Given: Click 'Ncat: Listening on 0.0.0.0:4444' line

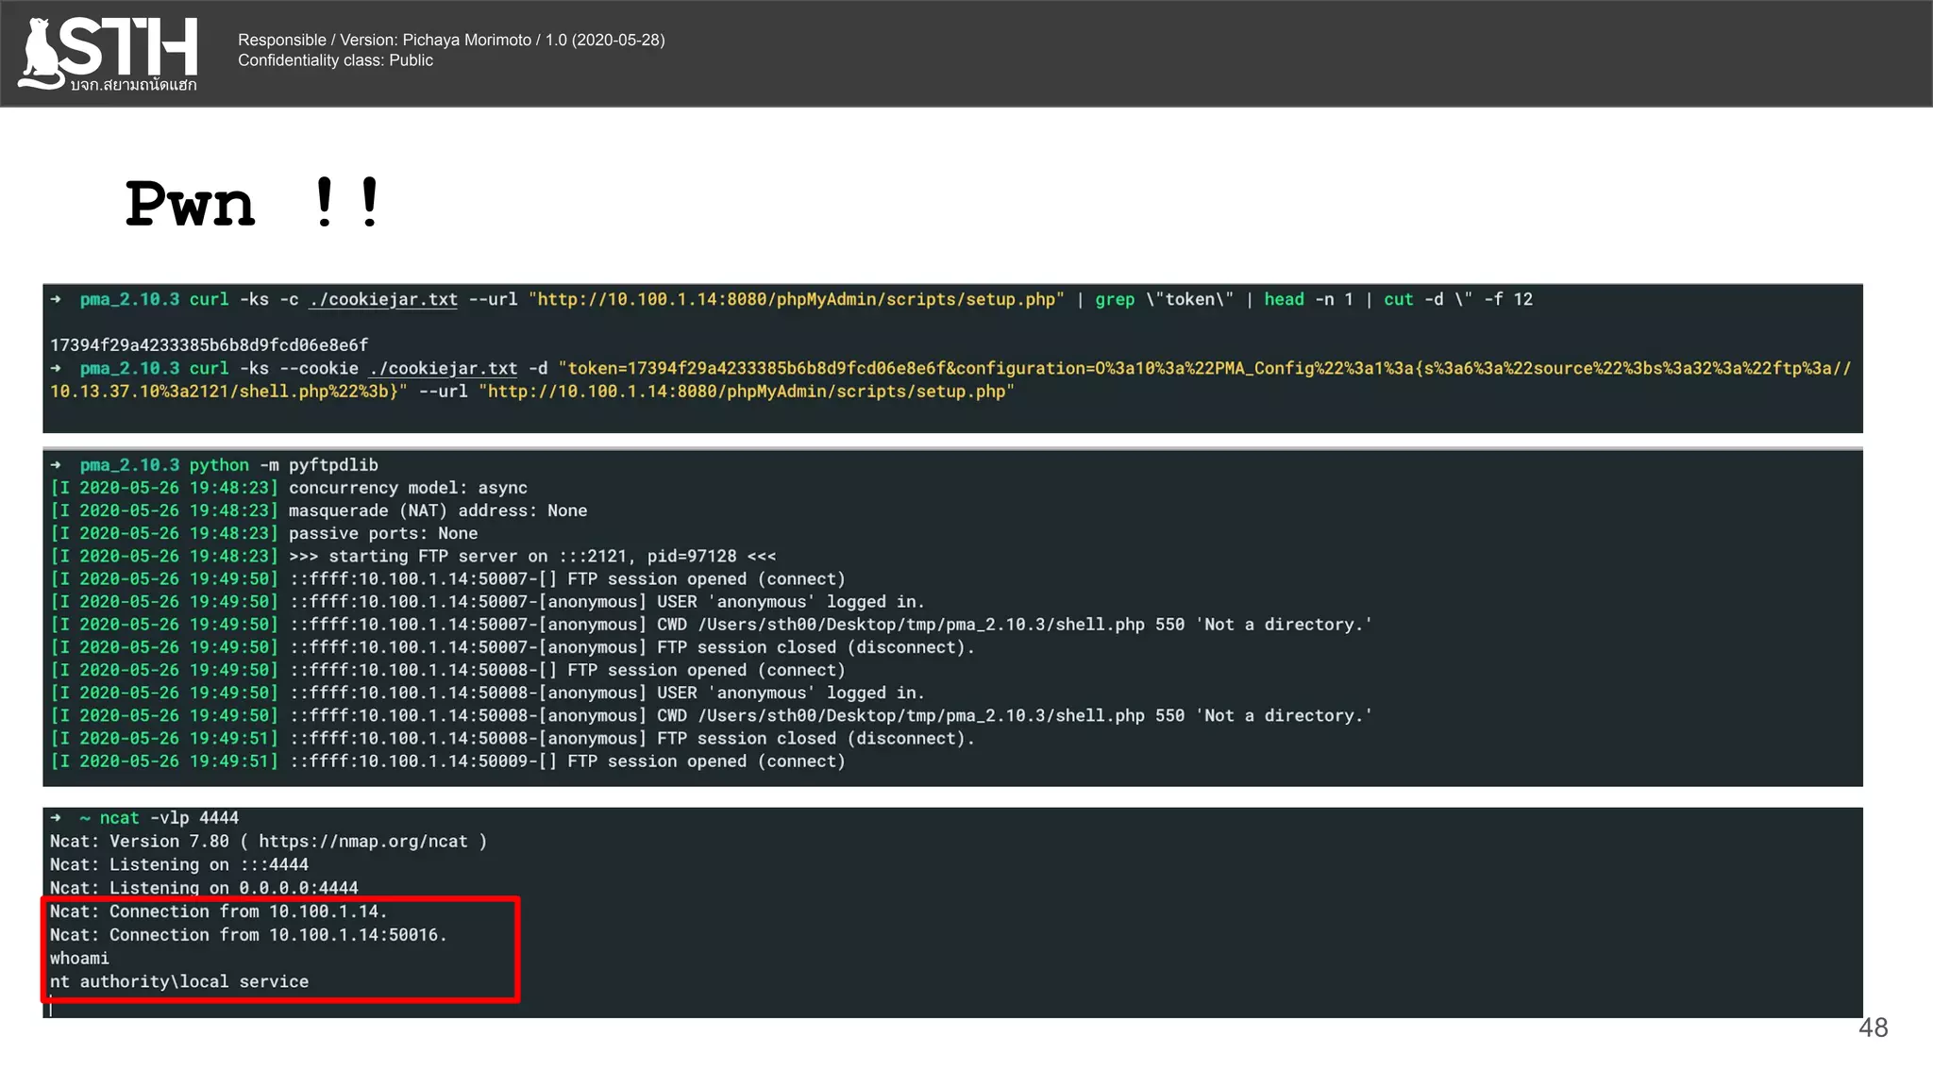Looking at the screenshot, I should click(204, 888).
